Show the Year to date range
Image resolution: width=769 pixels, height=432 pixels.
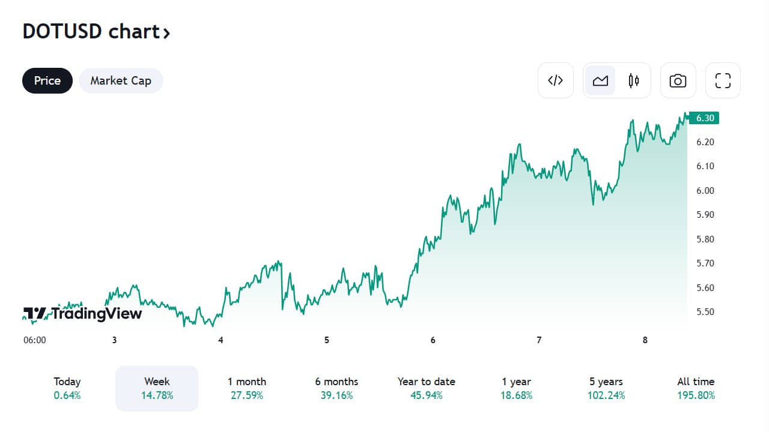(x=427, y=388)
